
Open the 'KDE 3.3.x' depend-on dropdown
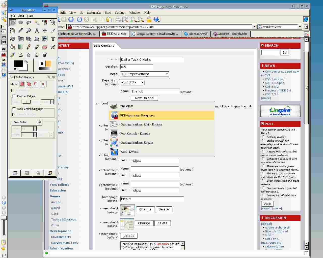132,82
